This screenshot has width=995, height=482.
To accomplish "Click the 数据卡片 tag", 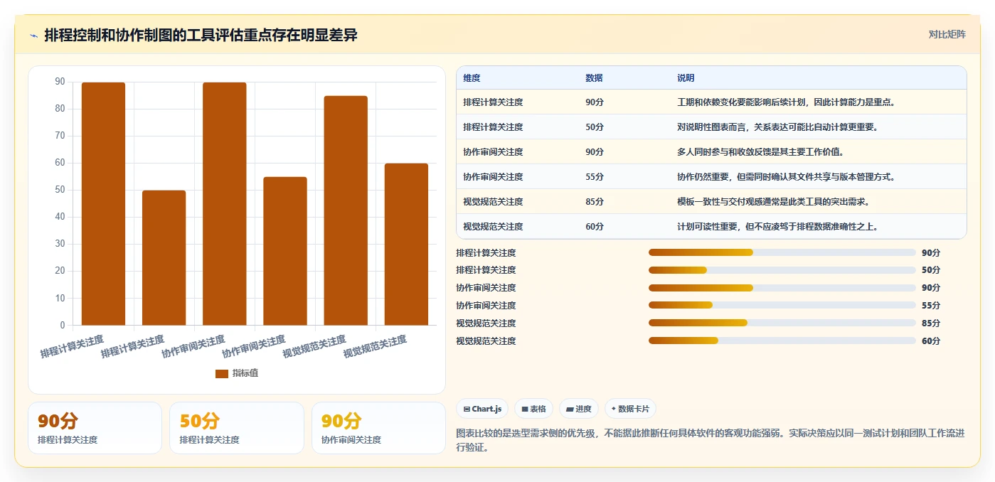I will point(630,409).
